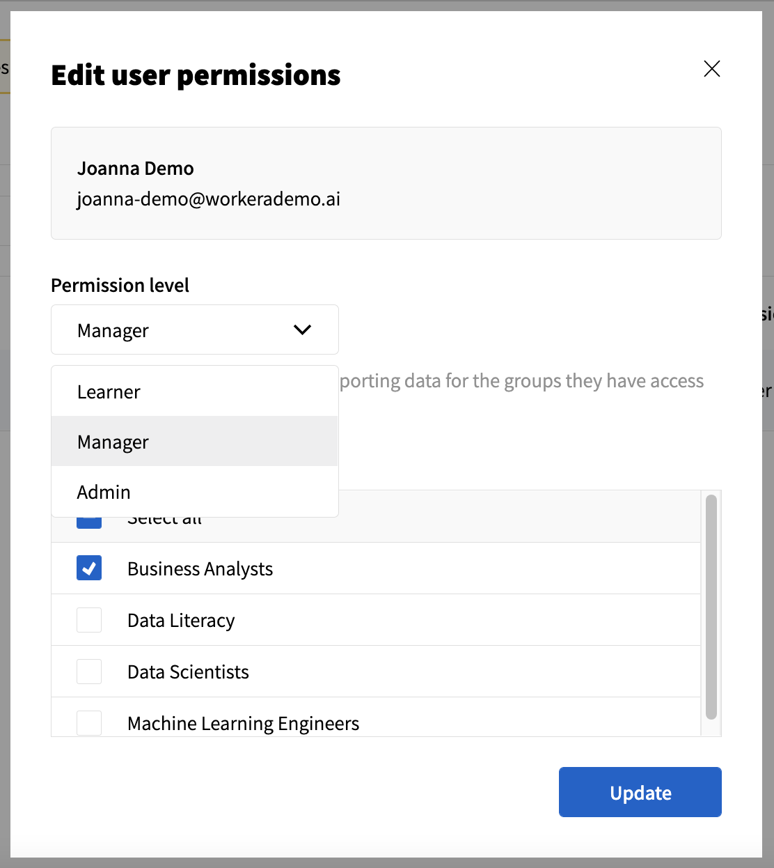
Task: Enable the Data Literacy checkbox
Action: 88,619
